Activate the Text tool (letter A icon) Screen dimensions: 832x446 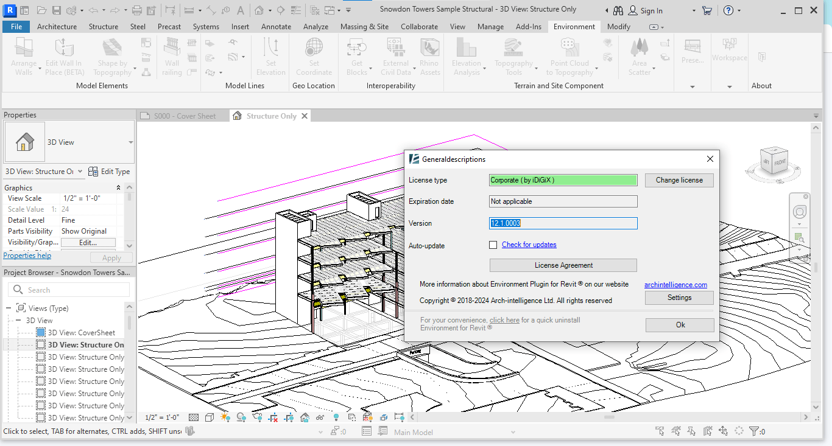coord(241,10)
